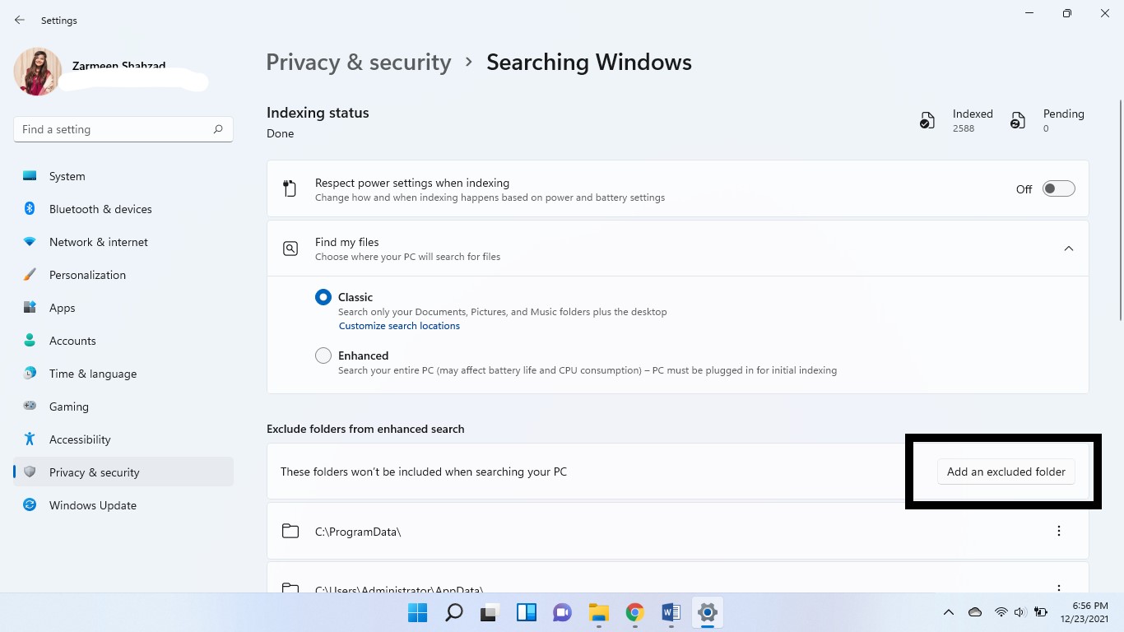Click the Privacy & security breadcrumb
Viewport: 1124px width, 632px height.
359,63
